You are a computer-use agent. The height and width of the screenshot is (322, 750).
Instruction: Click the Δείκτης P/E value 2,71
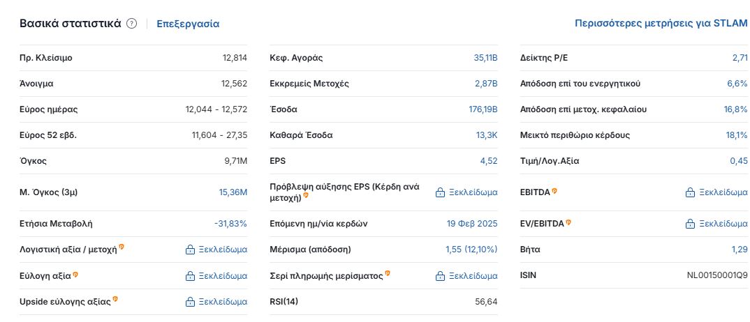740,58
